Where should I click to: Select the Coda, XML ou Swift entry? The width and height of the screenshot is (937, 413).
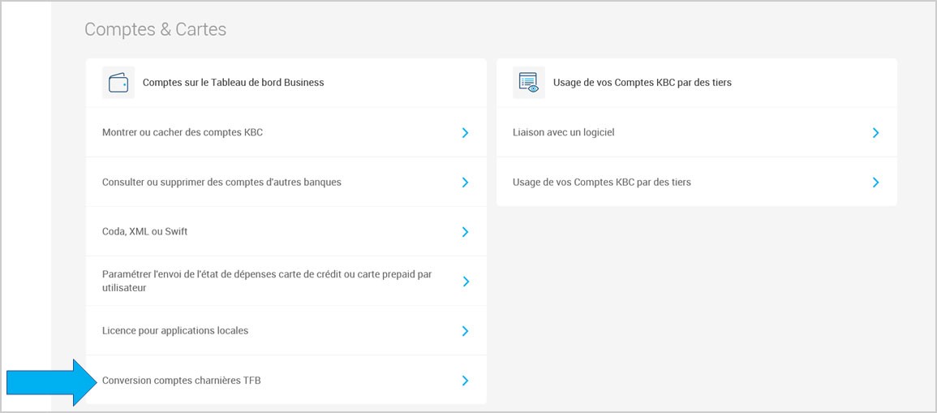pyautogui.click(x=144, y=231)
